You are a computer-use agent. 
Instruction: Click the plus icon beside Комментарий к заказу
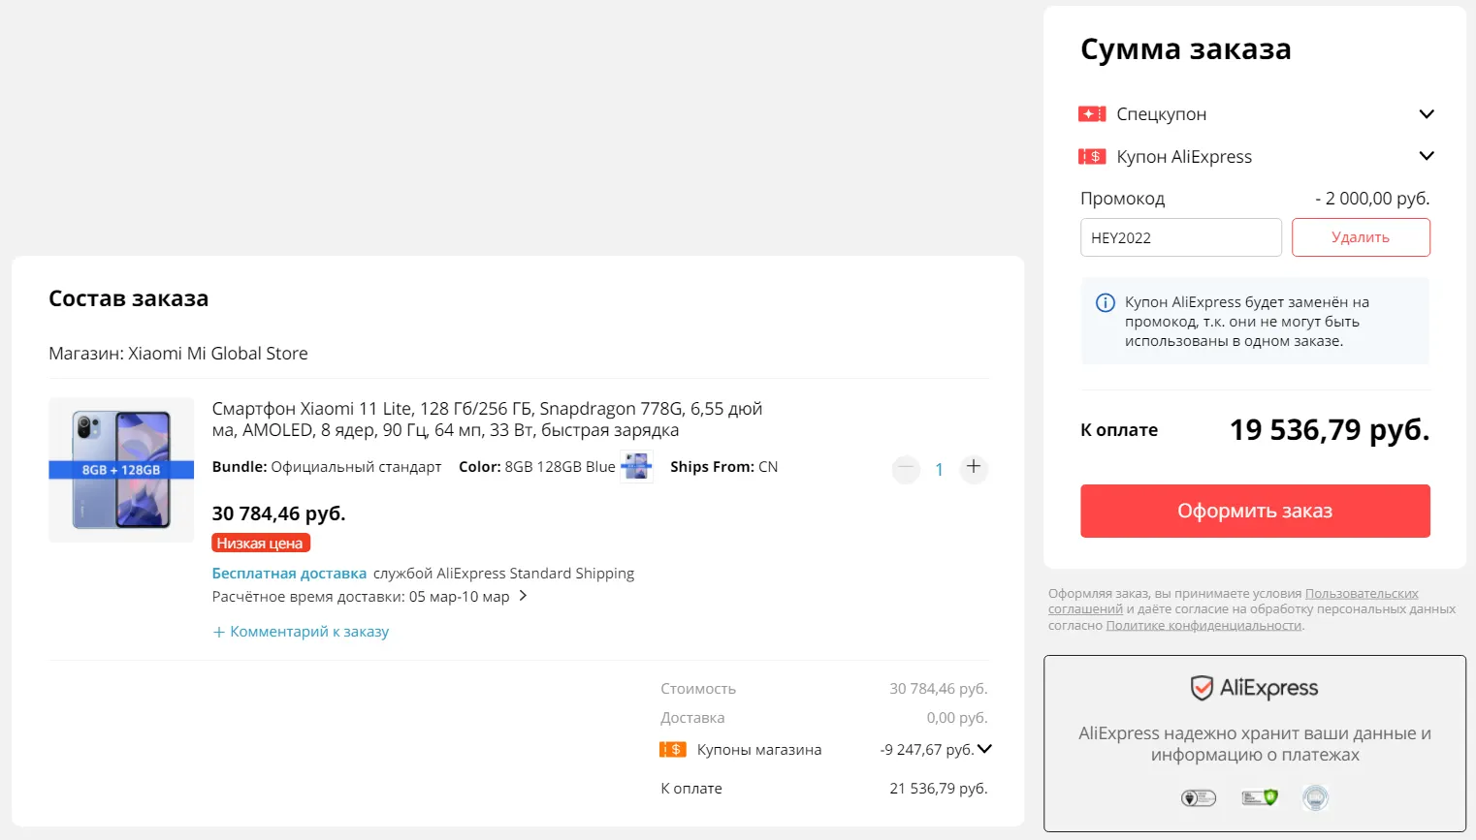[218, 633]
